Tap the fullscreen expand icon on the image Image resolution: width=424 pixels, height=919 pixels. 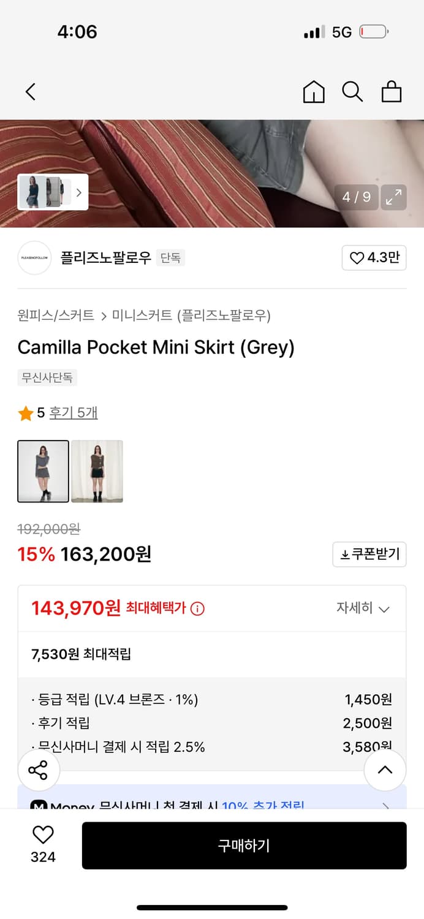tap(394, 197)
